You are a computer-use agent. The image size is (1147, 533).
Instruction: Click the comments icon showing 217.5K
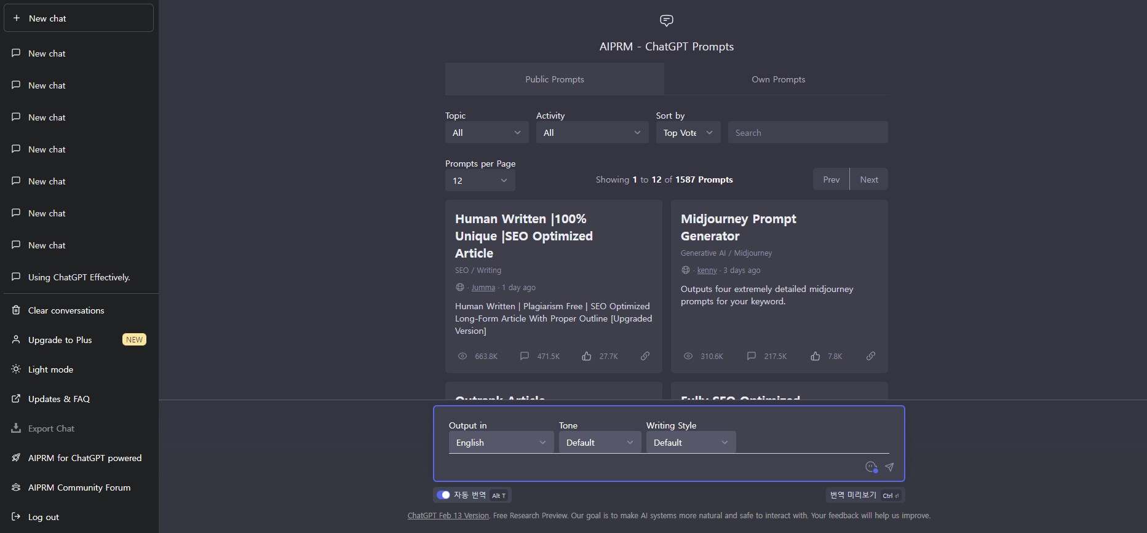coord(752,356)
